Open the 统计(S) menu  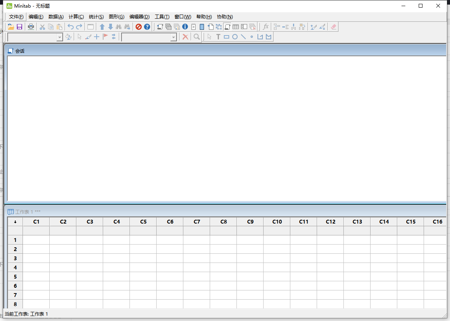96,17
